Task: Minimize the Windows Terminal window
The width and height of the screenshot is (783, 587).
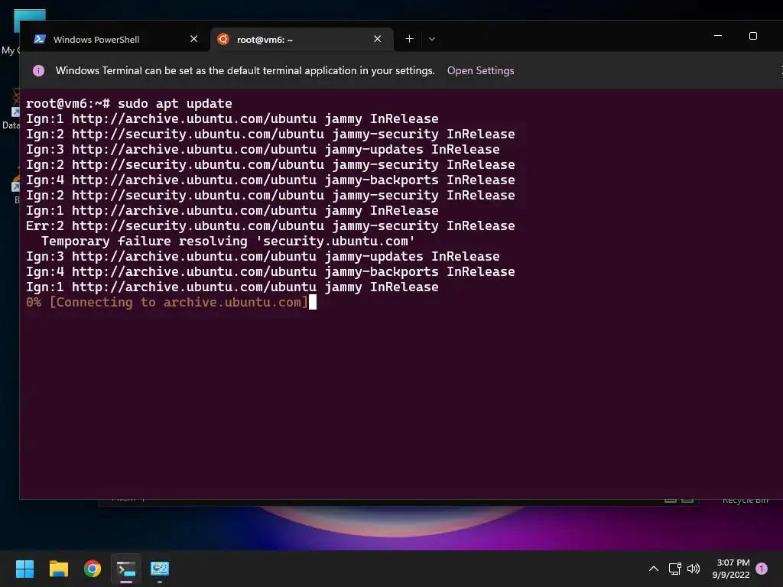Action: [x=718, y=36]
